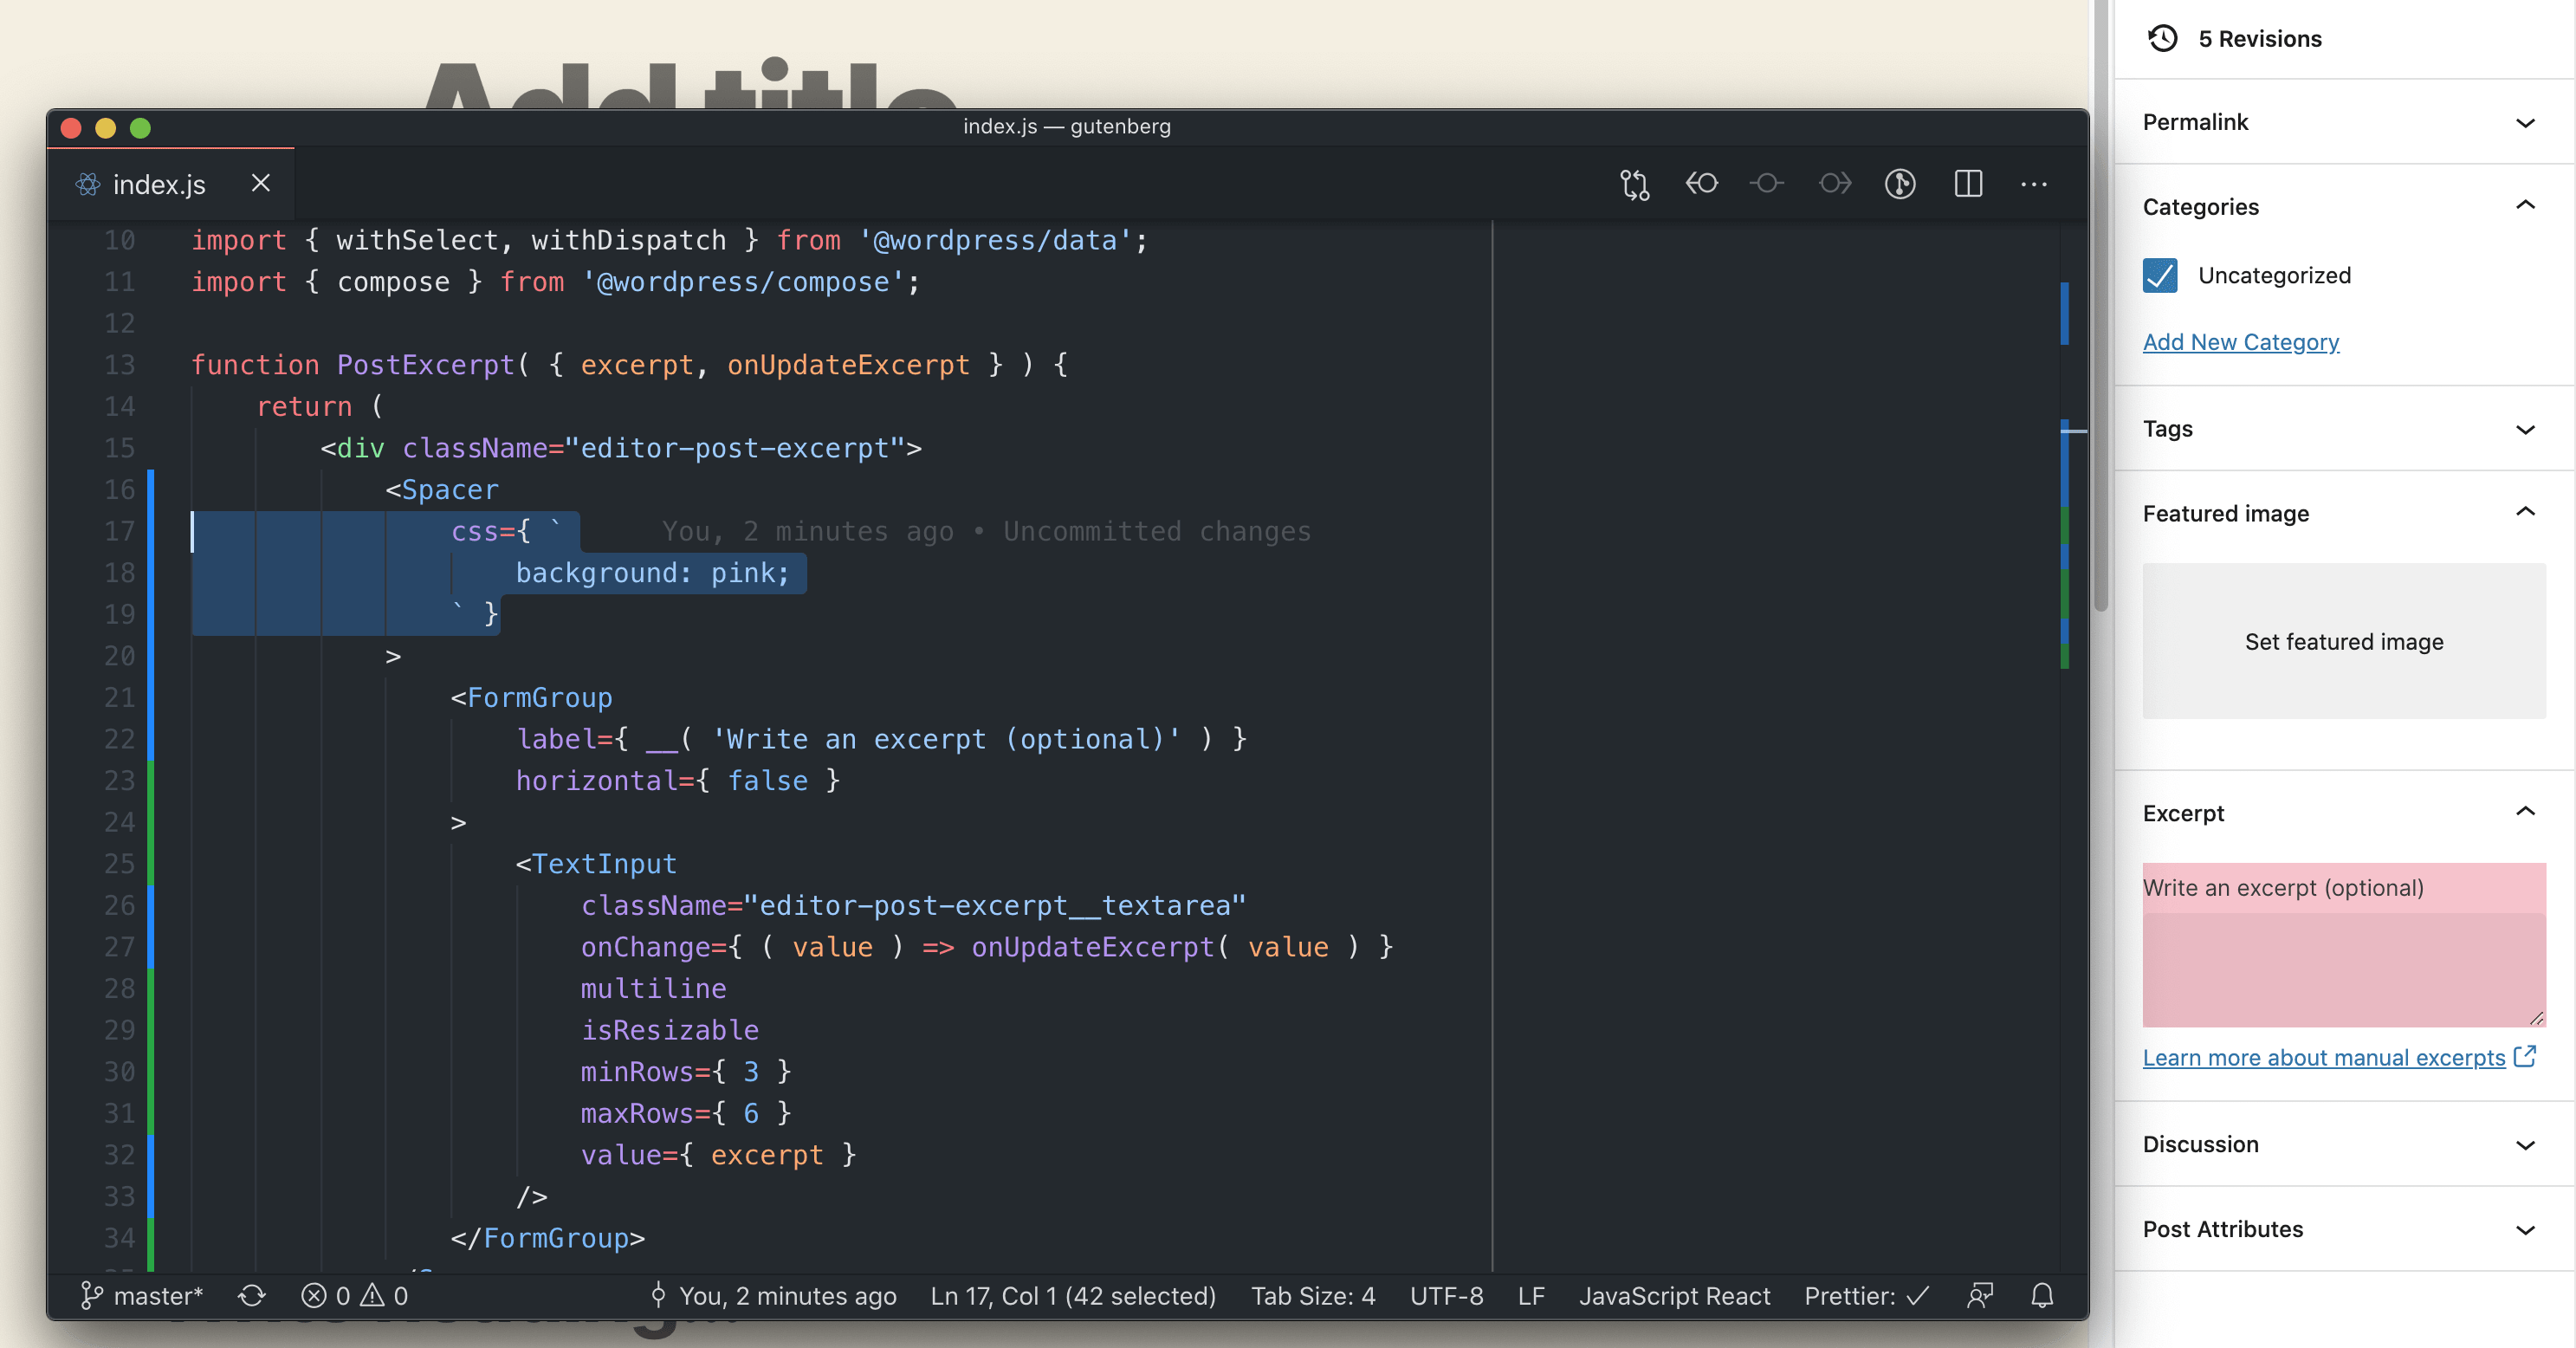Open the Source Control compare icon
The width and height of the screenshot is (2576, 1348).
pos(1634,184)
